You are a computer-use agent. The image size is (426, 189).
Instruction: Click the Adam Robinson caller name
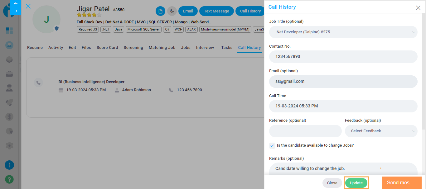pyautogui.click(x=137, y=90)
